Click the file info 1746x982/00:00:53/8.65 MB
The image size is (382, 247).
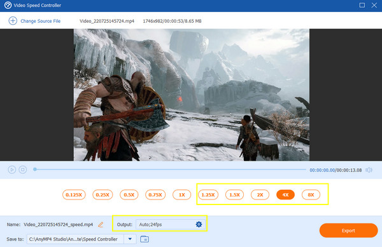(172, 21)
